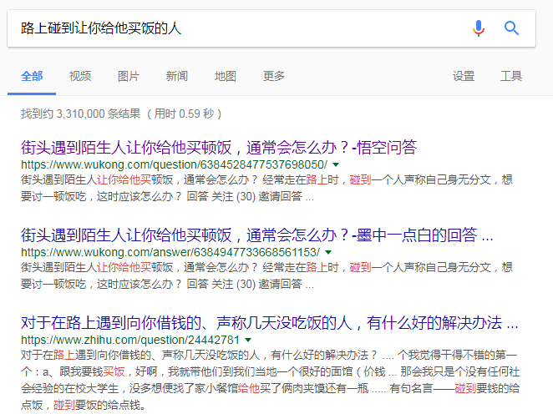Click the snippet text under 墨中一点白 result

(266, 276)
